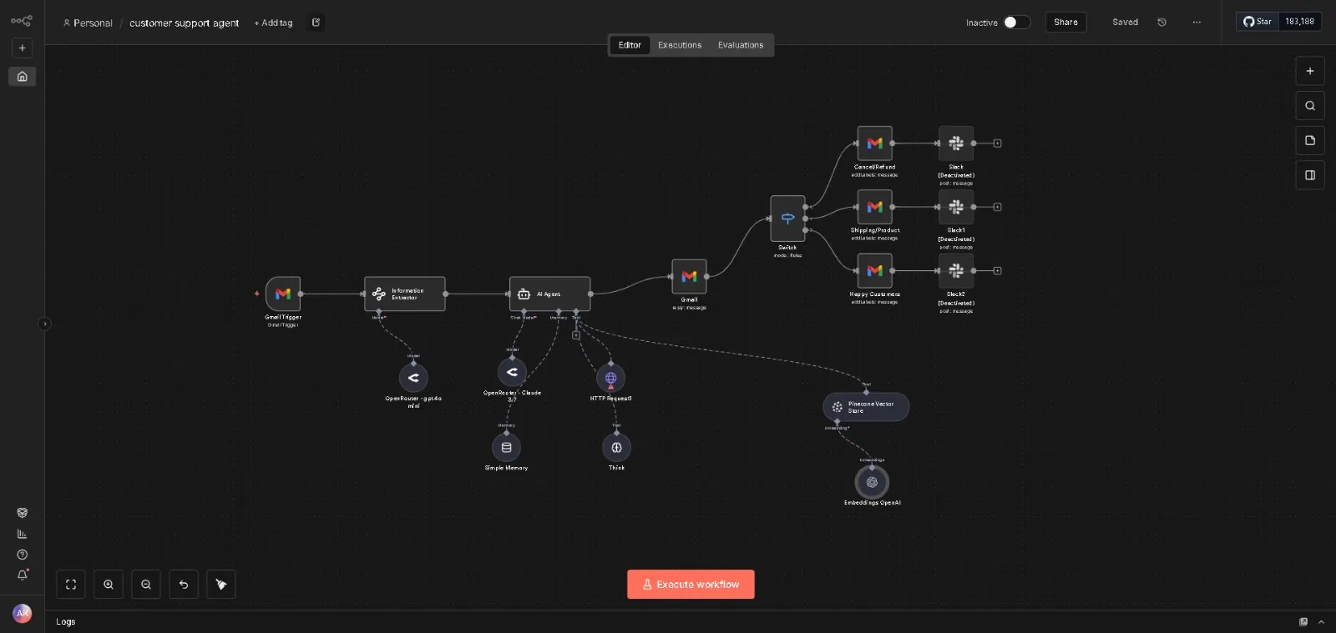The width and height of the screenshot is (1336, 633).
Task: Select the Think tool node
Action: tap(616, 447)
